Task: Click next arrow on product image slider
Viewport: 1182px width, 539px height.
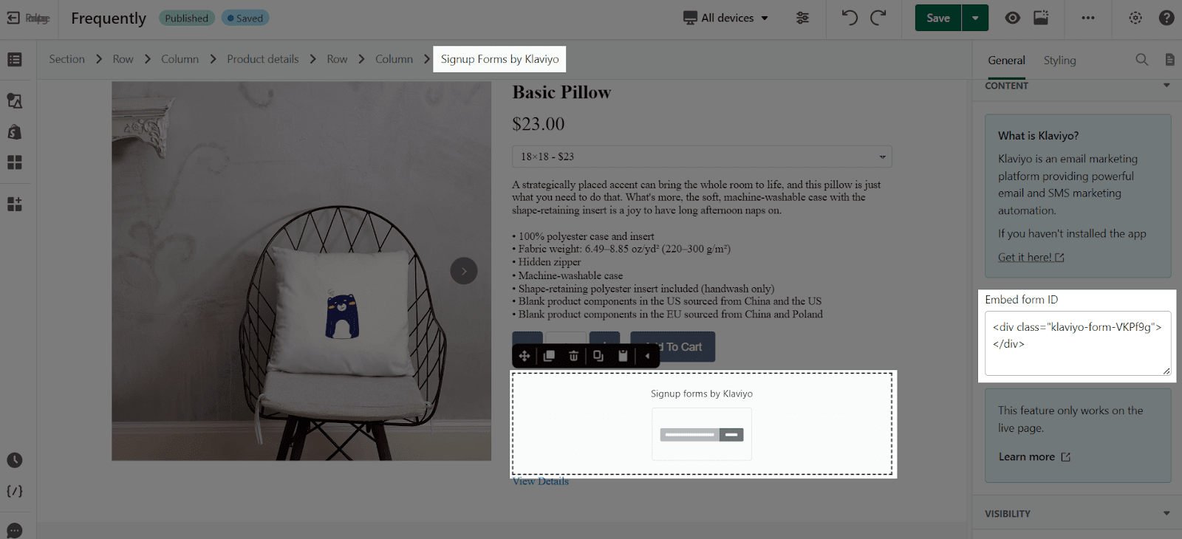Action: [x=464, y=271]
